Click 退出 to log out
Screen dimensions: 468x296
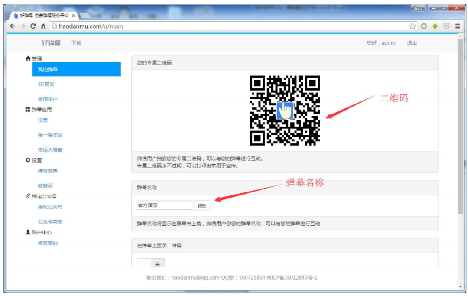[412, 43]
